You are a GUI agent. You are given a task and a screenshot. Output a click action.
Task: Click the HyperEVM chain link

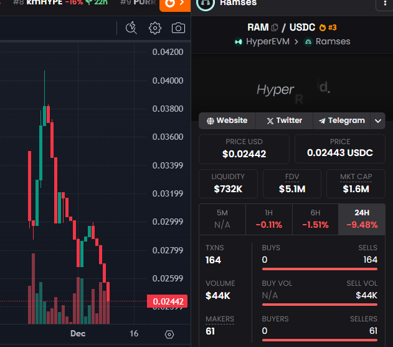click(x=268, y=41)
